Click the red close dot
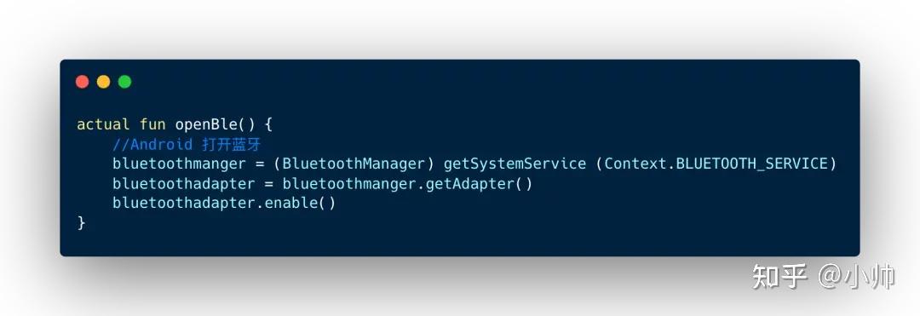This screenshot has height=316, width=920. click(x=82, y=82)
